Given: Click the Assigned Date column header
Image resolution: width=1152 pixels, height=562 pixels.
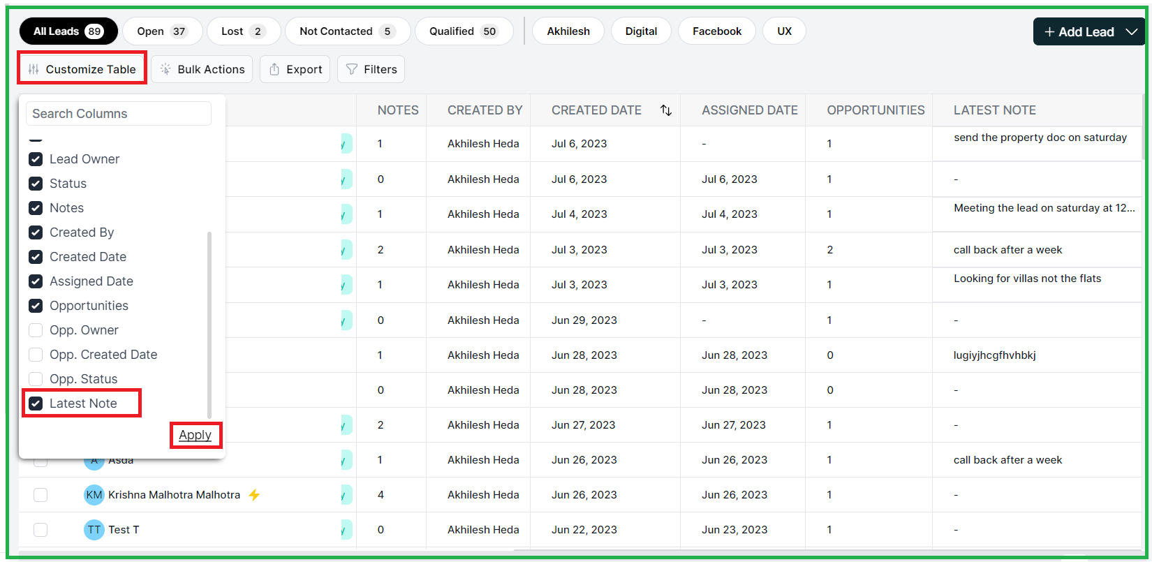Looking at the screenshot, I should pos(750,110).
